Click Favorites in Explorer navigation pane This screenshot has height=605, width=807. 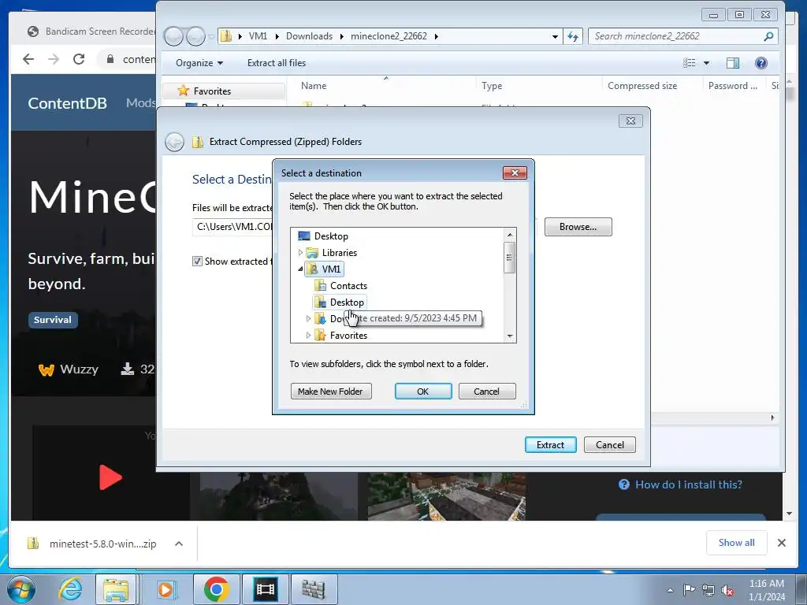point(212,91)
